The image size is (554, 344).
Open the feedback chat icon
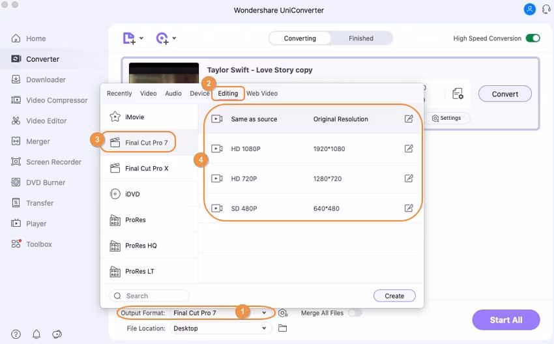tap(57, 334)
